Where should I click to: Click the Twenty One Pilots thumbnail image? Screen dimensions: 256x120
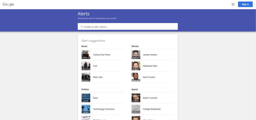click(86, 55)
